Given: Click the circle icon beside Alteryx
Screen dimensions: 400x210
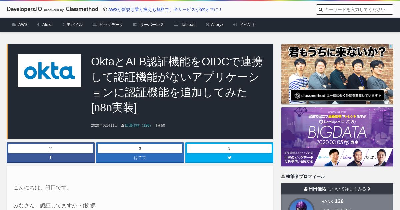Looking at the screenshot, I should pyautogui.click(x=207, y=25).
